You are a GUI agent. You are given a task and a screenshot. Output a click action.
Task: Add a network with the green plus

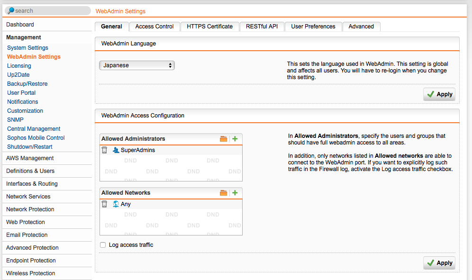[x=235, y=193]
